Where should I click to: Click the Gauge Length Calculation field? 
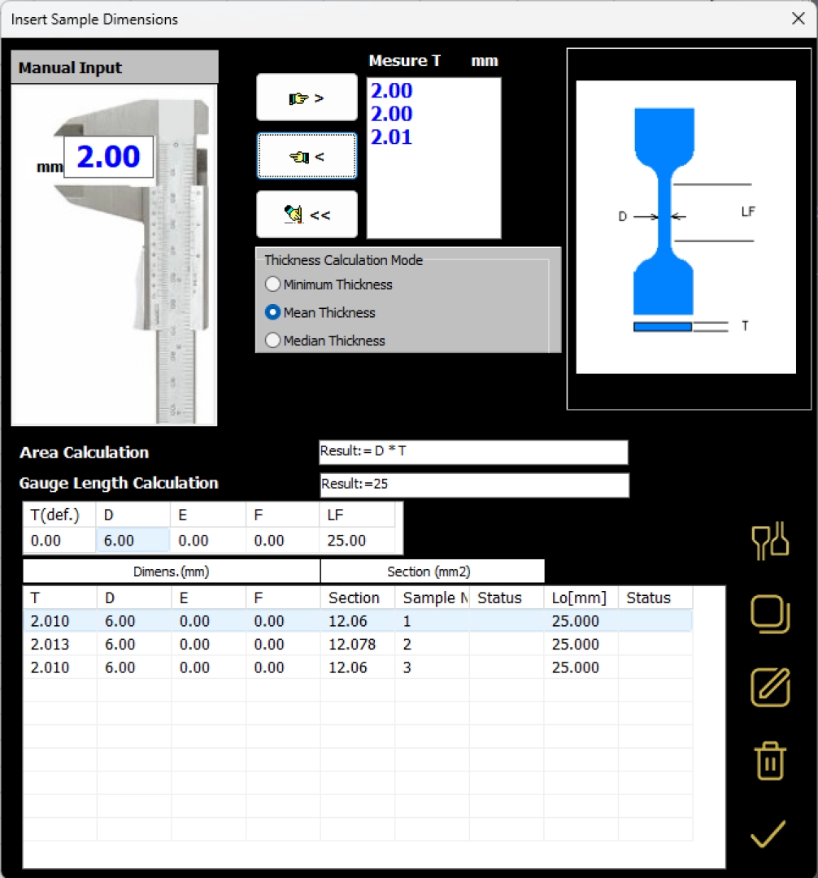[473, 485]
